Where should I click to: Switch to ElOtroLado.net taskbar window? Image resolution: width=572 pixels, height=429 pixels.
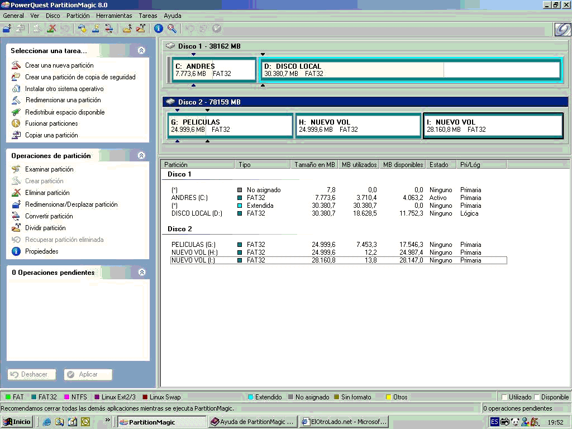[344, 422]
